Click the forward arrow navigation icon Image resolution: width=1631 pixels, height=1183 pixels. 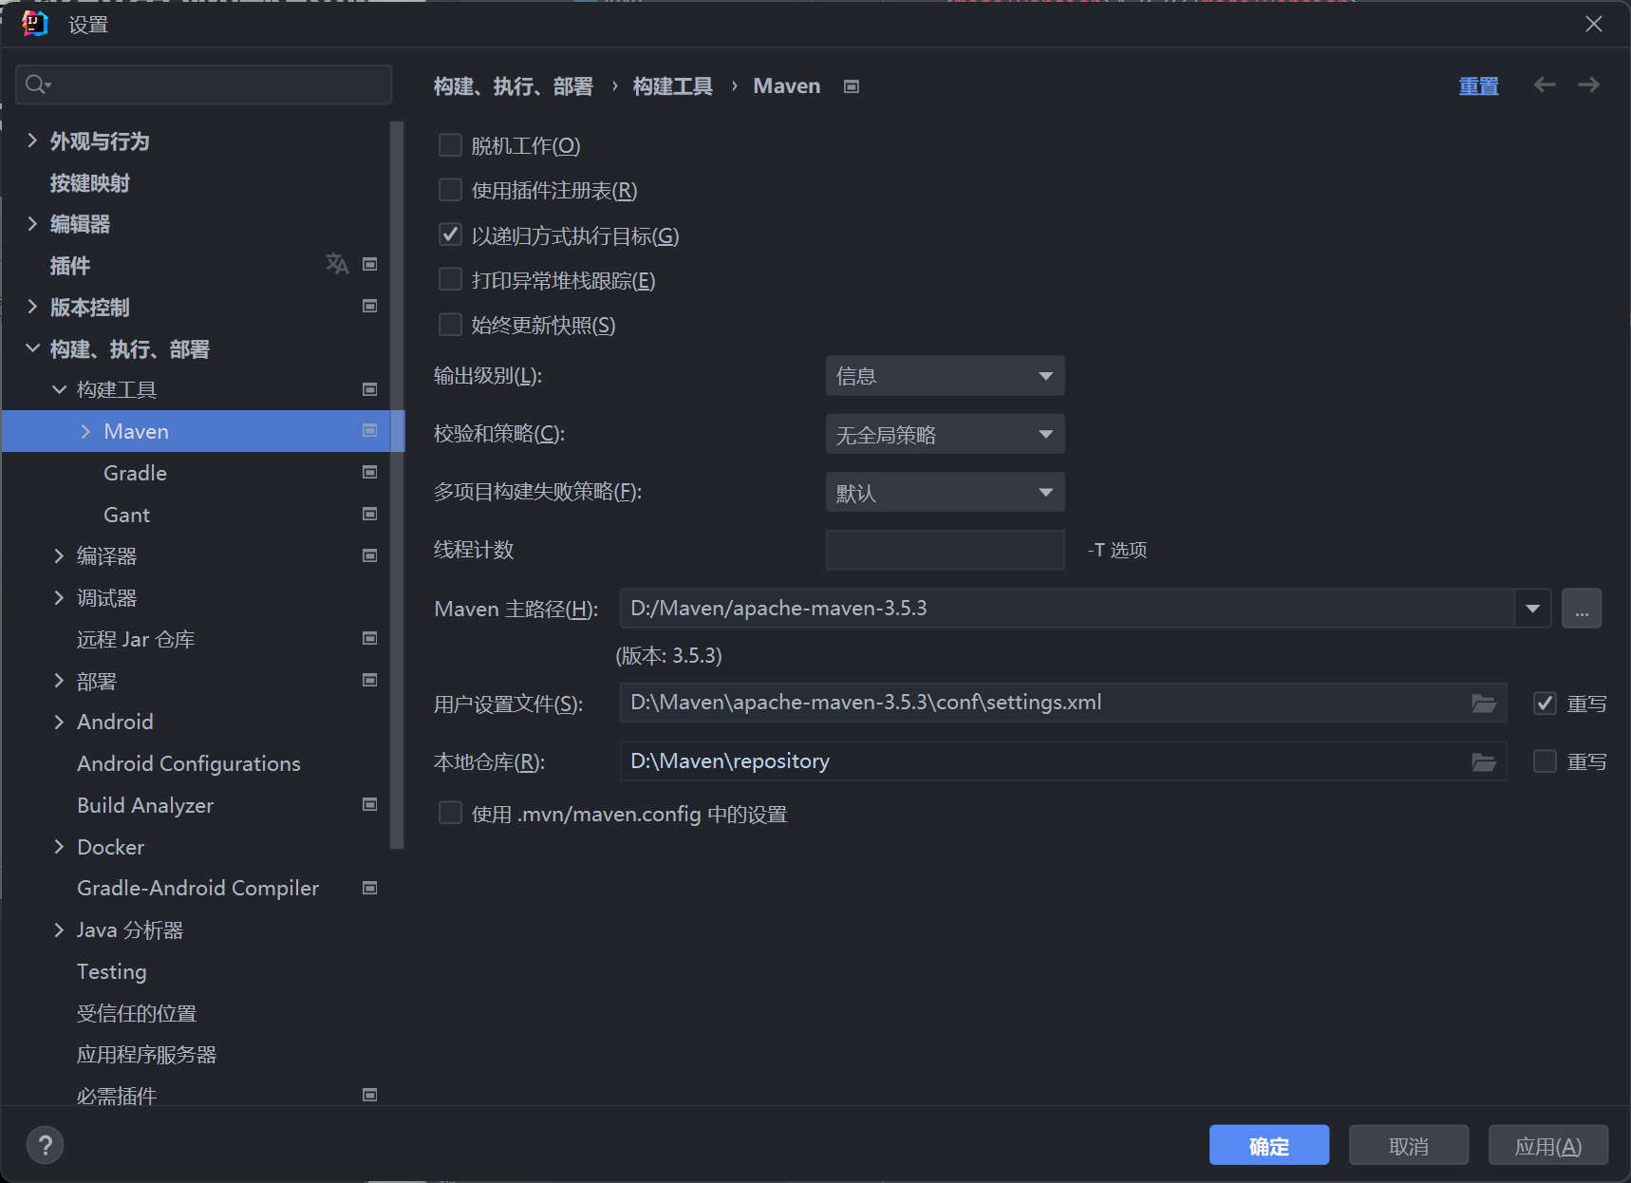click(1588, 85)
